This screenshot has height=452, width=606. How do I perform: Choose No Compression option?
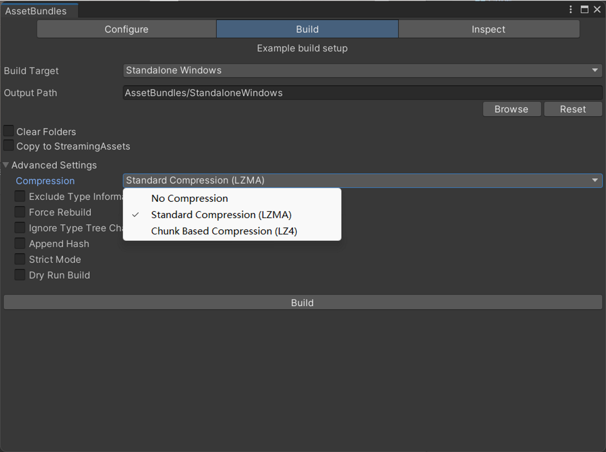190,198
